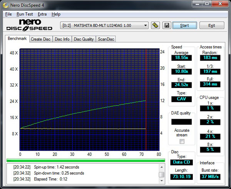This screenshot has height=189, width=231.
Task: Click the floppy disk save icon
Action: (167, 25)
